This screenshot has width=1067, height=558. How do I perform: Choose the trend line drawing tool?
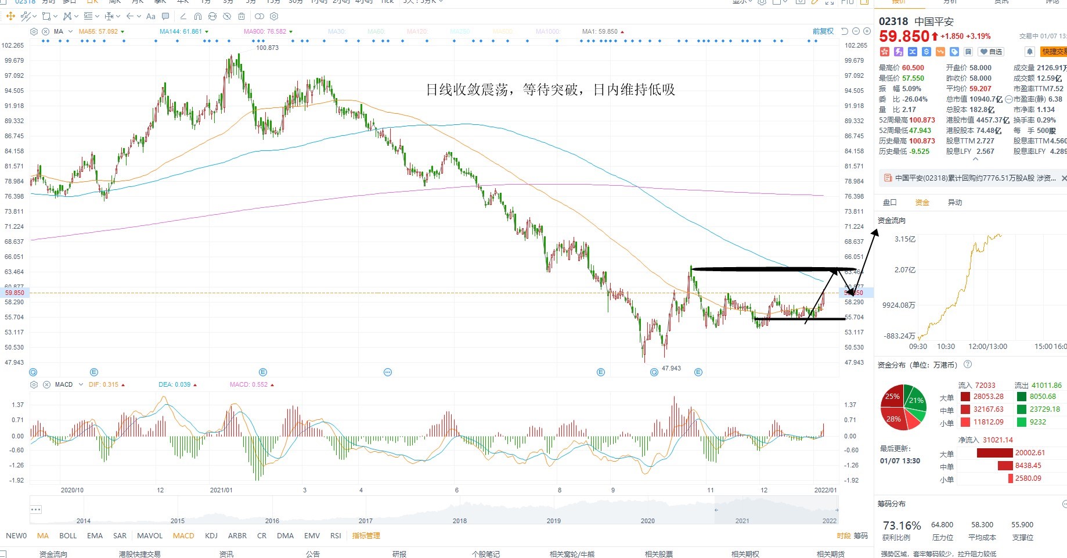pos(26,16)
